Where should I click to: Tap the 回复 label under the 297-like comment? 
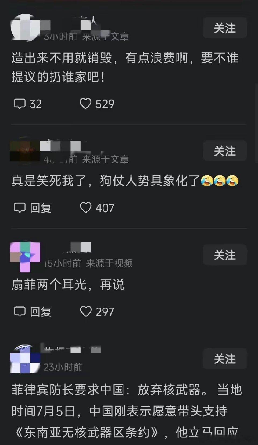(41, 312)
